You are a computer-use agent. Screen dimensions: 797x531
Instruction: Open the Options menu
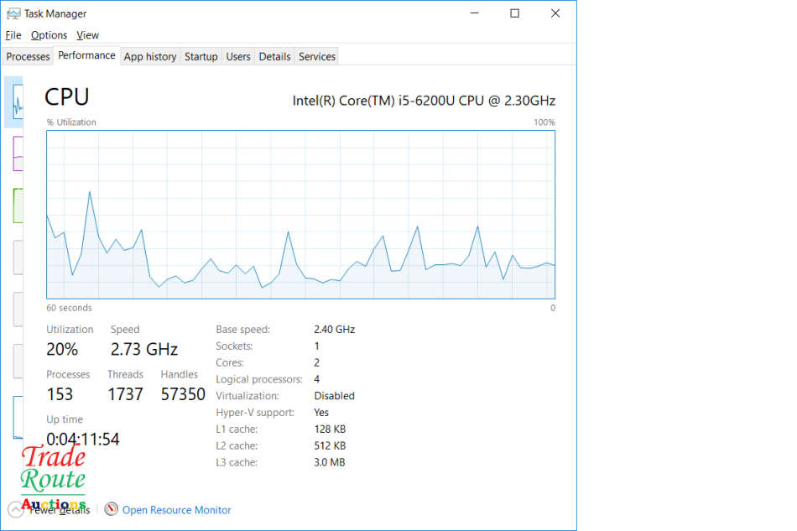pos(49,35)
